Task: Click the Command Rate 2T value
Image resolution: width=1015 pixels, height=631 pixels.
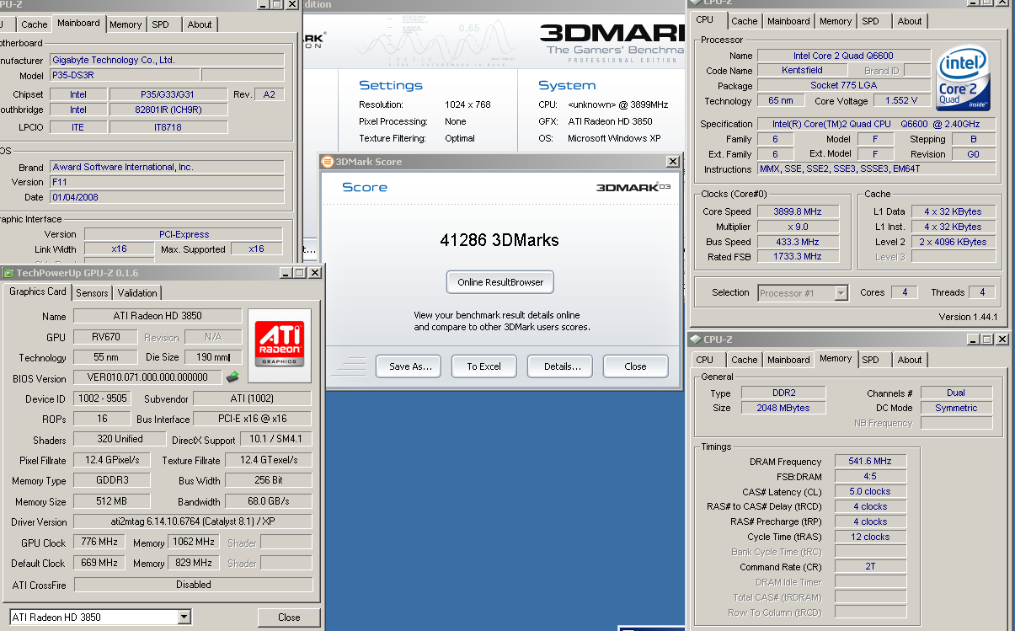Action: point(871,567)
